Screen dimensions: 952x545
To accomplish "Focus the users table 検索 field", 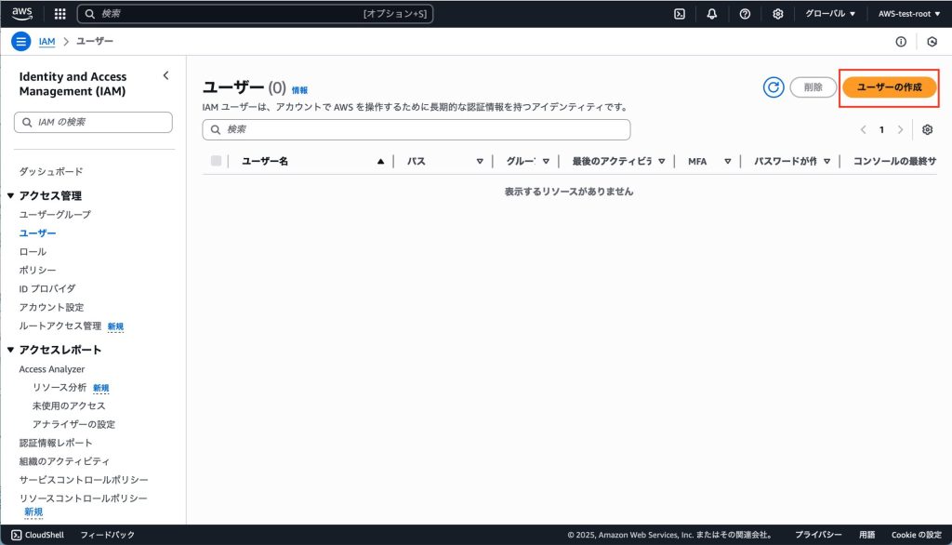I will click(416, 129).
